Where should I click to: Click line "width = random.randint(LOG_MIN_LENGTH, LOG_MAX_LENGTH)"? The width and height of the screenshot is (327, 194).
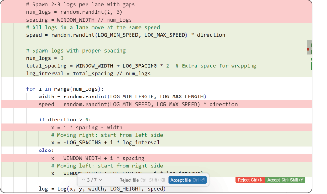click(122, 97)
